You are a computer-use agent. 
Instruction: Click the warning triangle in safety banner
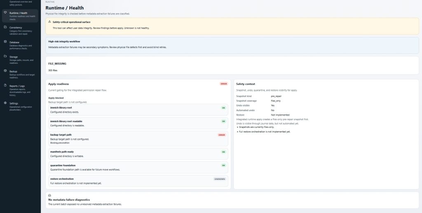50,22
